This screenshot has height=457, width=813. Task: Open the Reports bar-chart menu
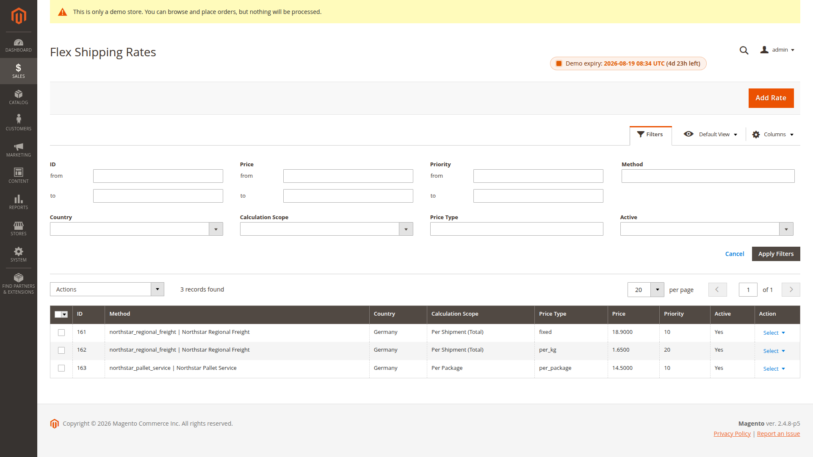(18, 202)
